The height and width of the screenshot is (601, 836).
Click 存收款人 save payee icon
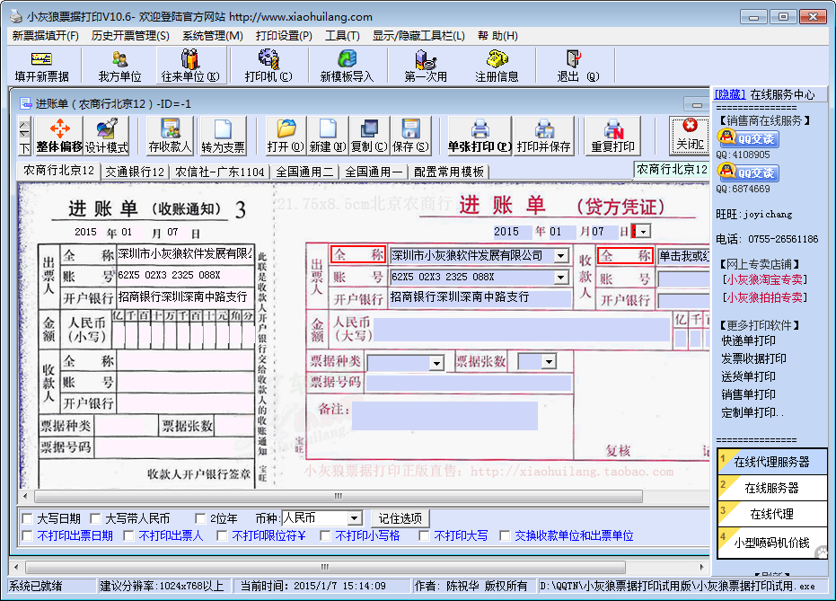[170, 136]
